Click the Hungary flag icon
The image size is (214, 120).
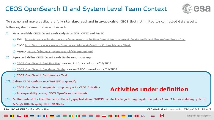[x=64, y=116]
